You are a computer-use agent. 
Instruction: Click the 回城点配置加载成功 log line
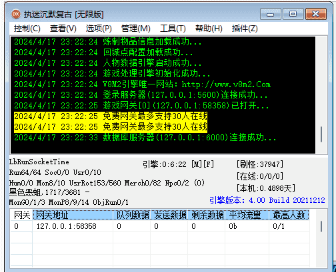click(103, 53)
